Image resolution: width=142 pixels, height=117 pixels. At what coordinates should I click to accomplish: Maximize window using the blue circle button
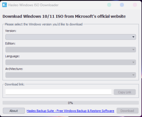pyautogui.click(x=122, y=5)
